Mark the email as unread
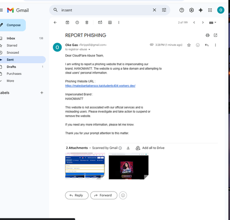Viewport: 230px width, 220px height. point(100,23)
